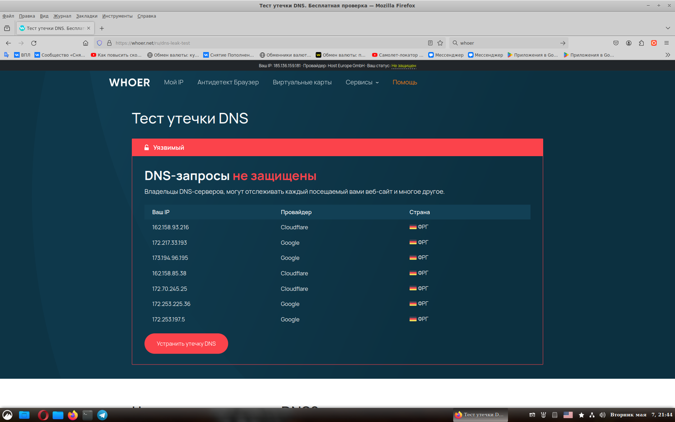Screen dimensions: 675x422
Task: Select the IP 172.253.197.5 cell
Action: click(x=168, y=319)
